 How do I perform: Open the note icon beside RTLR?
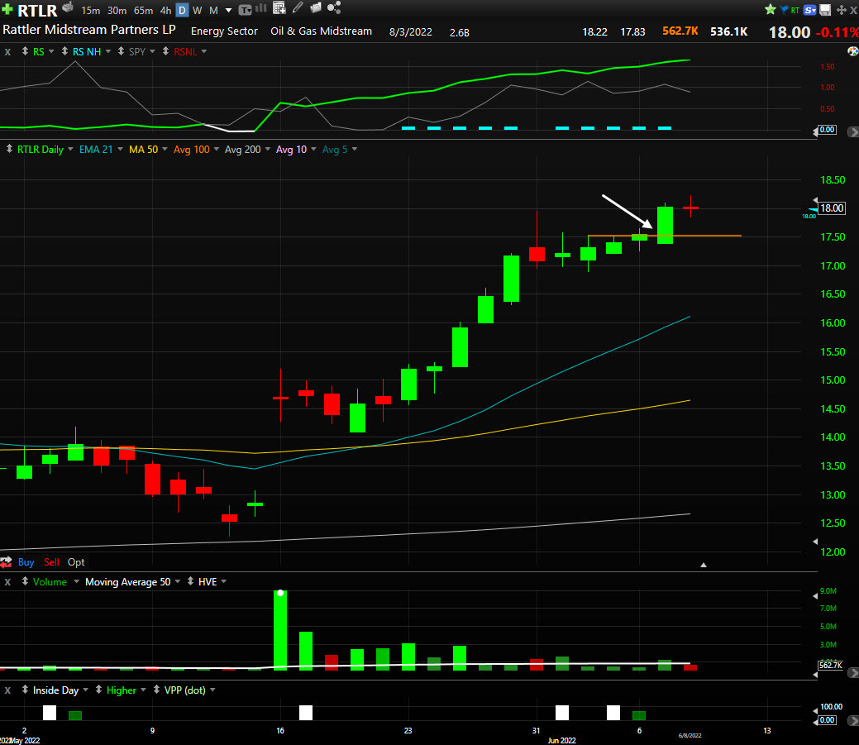tap(68, 7)
